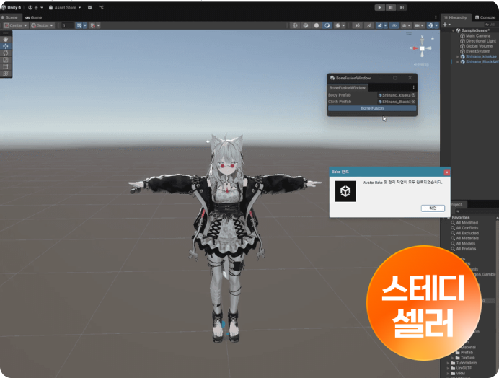This screenshot has height=378, width=499.
Task: Select the Hand view tool
Action: click(x=6, y=39)
